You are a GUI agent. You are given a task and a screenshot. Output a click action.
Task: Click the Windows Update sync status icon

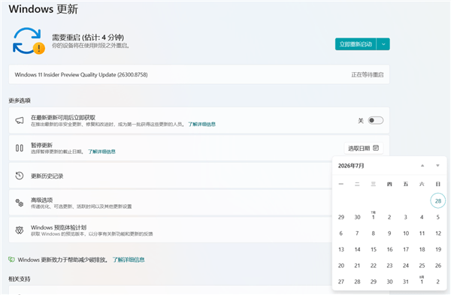(29, 41)
